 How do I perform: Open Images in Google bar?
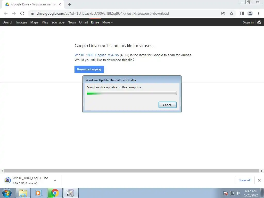[22, 22]
